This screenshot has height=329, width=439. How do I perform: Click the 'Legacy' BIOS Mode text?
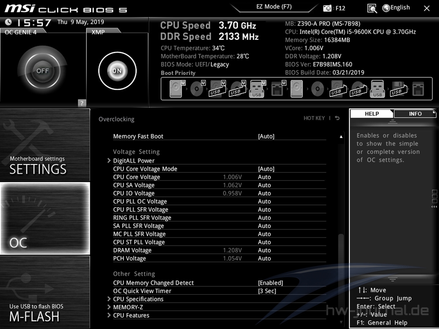point(219,64)
